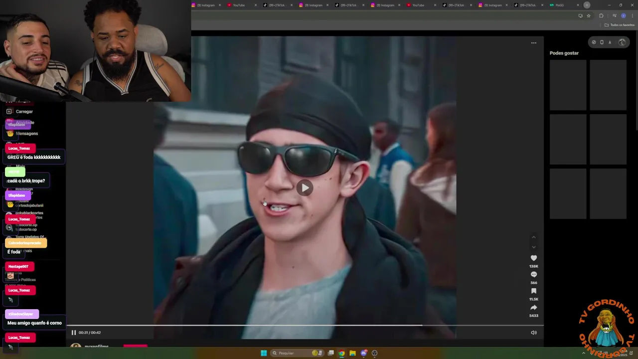This screenshot has height=359, width=638.
Task: Open the Terra Updates Of followed account
Action: click(30, 237)
